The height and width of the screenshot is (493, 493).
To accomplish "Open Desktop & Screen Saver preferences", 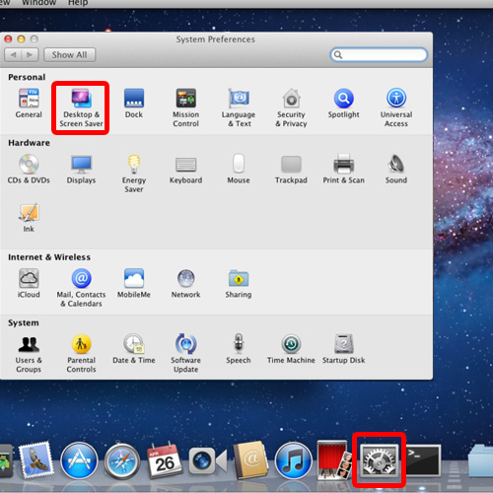I will click(81, 107).
